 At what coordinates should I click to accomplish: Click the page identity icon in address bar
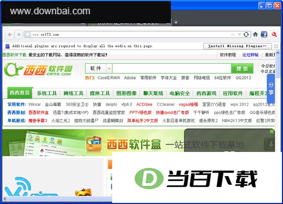pyautogui.click(x=28, y=34)
